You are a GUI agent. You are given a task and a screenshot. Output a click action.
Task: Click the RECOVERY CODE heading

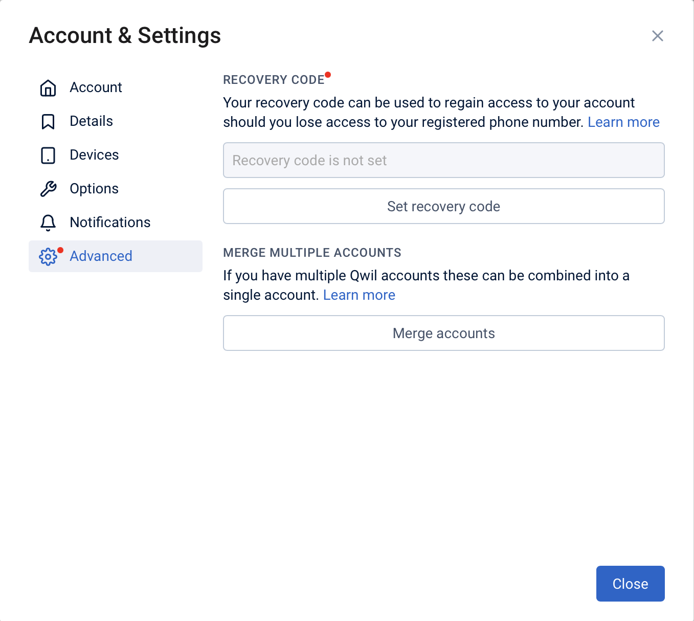[274, 80]
